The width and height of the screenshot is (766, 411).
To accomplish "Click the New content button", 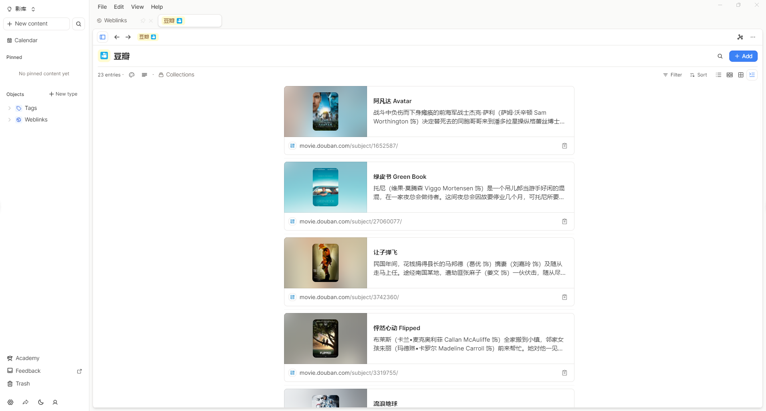I will coord(36,24).
